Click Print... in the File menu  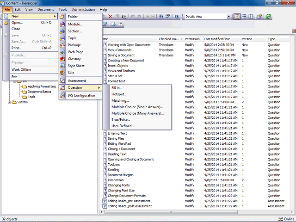[x=30, y=48]
